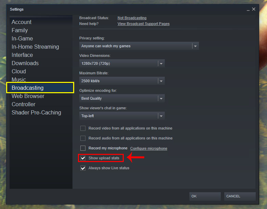The width and height of the screenshot is (267, 209).
Task: Open Show viewer's chat position dropdown
Action: tap(122, 116)
